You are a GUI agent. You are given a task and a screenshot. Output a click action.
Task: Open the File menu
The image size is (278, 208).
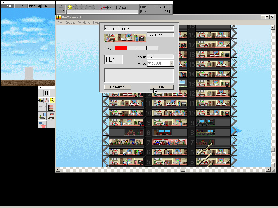pos(59,22)
